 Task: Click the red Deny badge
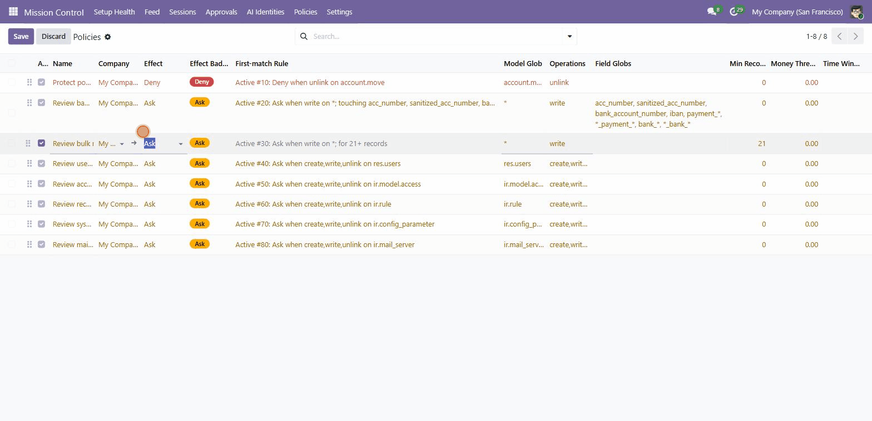202,82
